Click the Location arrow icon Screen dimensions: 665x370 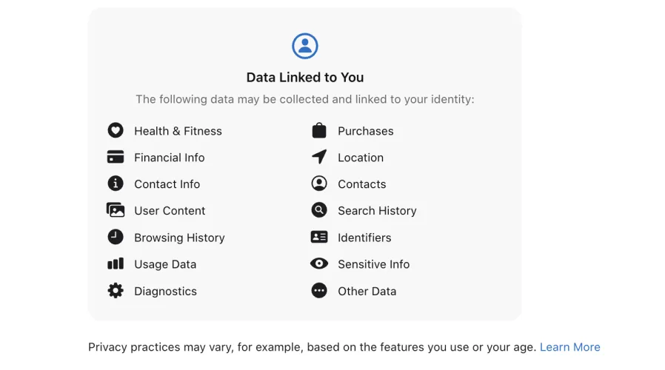click(319, 158)
